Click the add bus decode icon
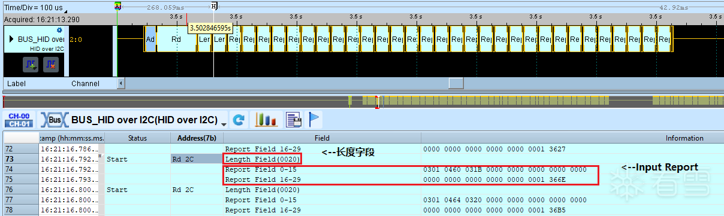 pos(31,65)
